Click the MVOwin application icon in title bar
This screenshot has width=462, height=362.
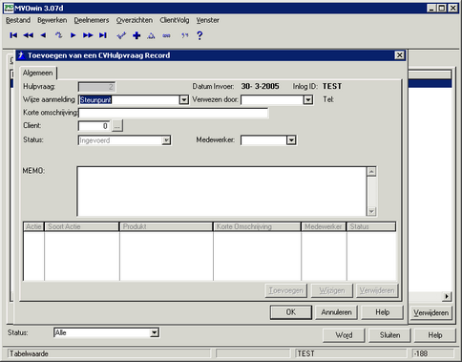[9, 8]
